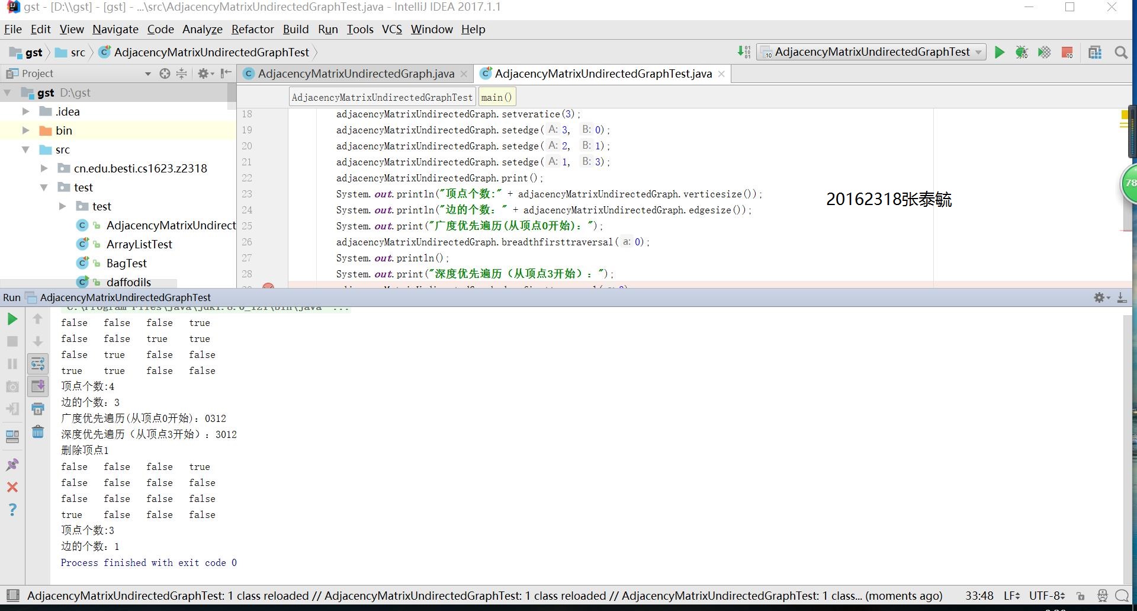Hide the Run tool window via the download-arrow icon

tap(1122, 297)
